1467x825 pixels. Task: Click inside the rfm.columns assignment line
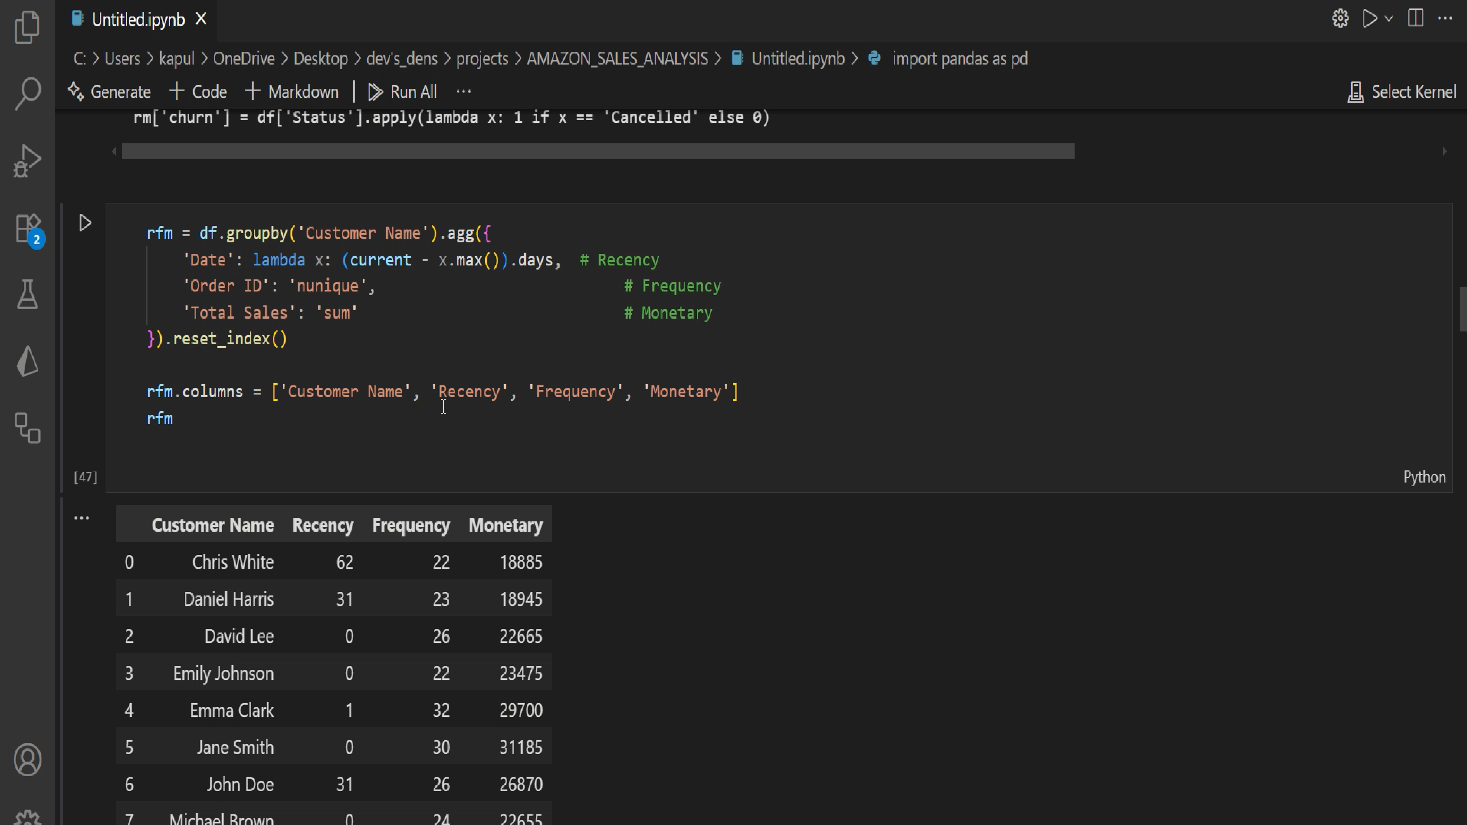pos(442,392)
